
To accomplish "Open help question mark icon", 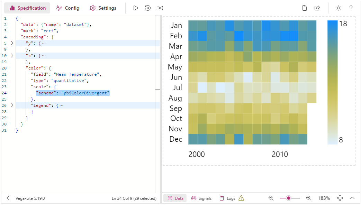I will click(x=351, y=8).
